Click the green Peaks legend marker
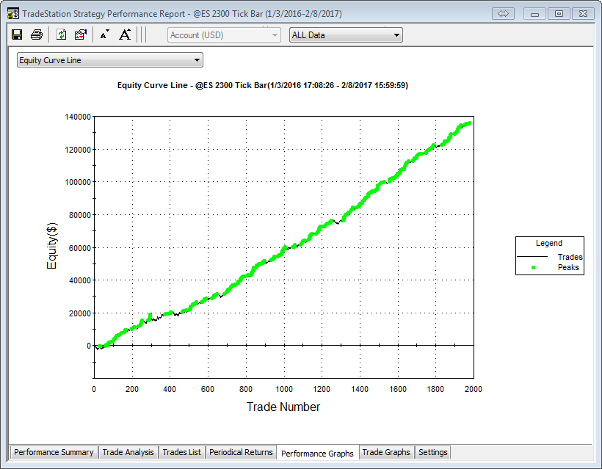 tap(533, 268)
